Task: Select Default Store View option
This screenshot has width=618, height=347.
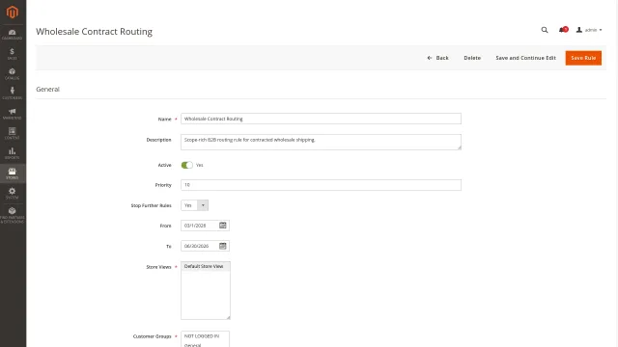Action: tap(205, 266)
